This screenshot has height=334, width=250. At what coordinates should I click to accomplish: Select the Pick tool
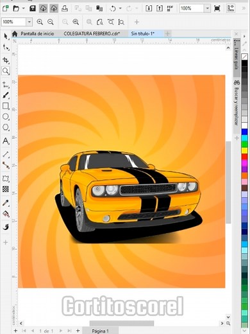(x=6, y=36)
